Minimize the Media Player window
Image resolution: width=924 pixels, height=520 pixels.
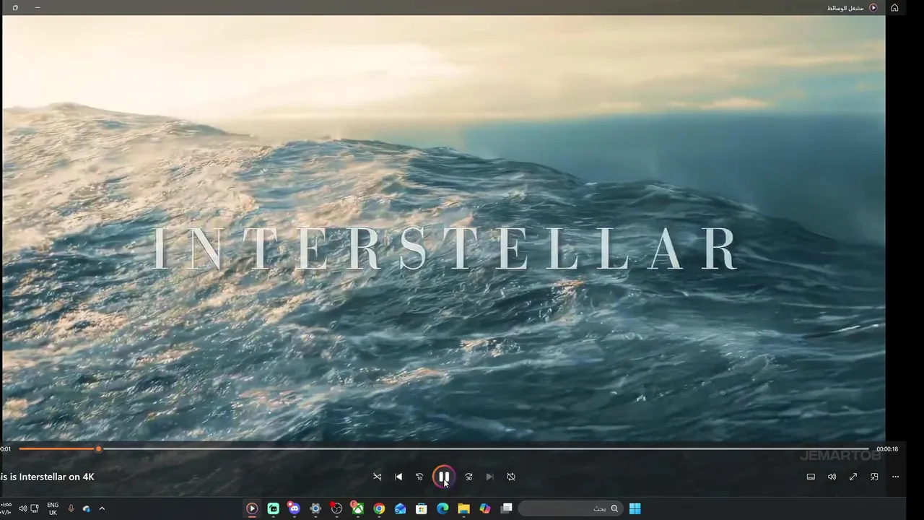[x=38, y=8]
